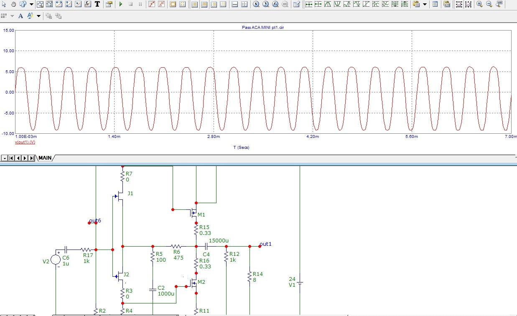Click the 15.00 Y-axis value
517x316 pixels.
click(x=8, y=31)
